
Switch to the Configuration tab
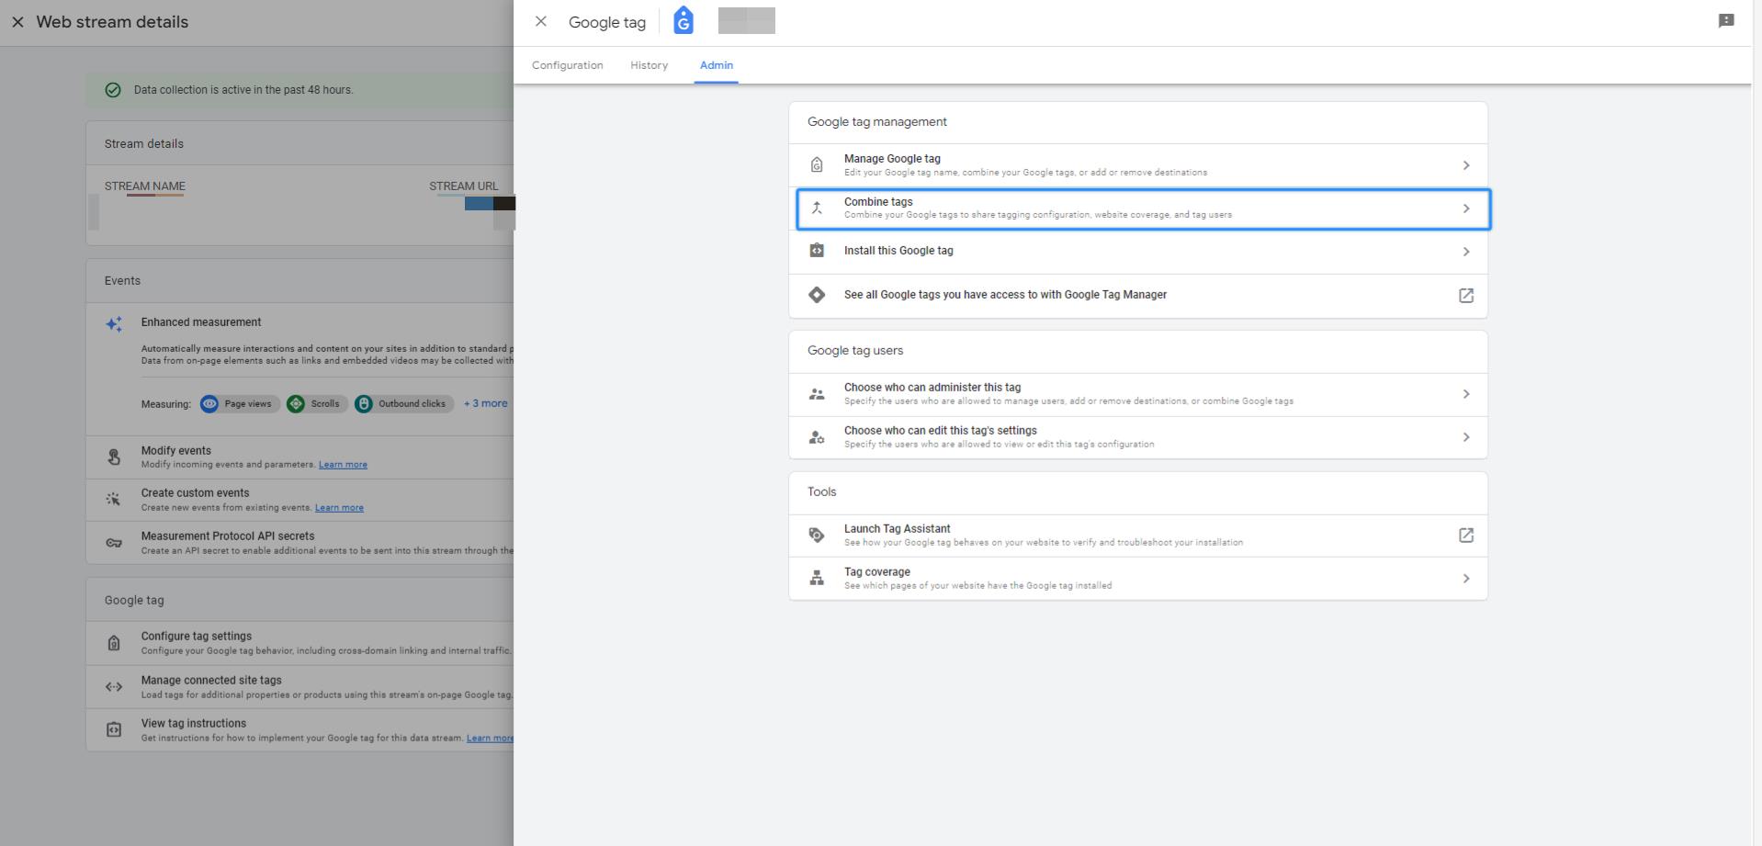(567, 65)
